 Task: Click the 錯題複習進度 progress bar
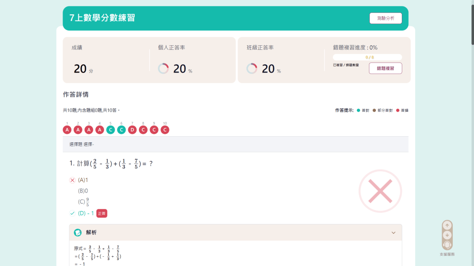coord(367,57)
